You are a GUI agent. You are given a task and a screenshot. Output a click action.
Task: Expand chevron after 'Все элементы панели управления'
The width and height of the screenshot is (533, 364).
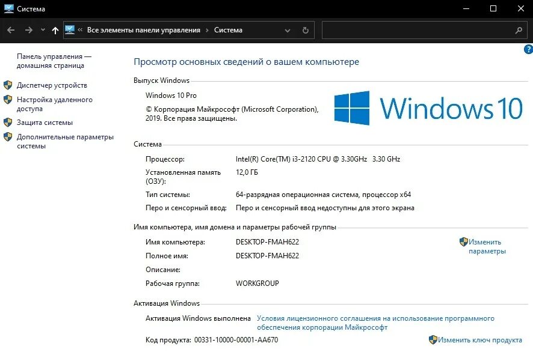coord(207,30)
